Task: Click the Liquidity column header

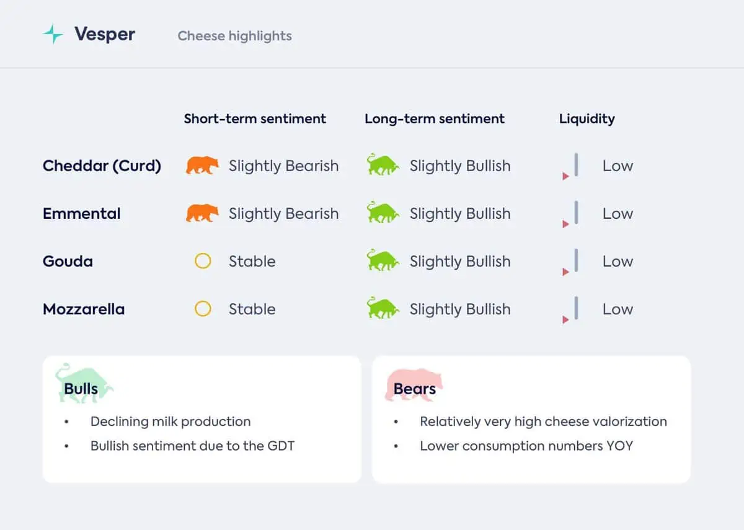Action: 587,118
